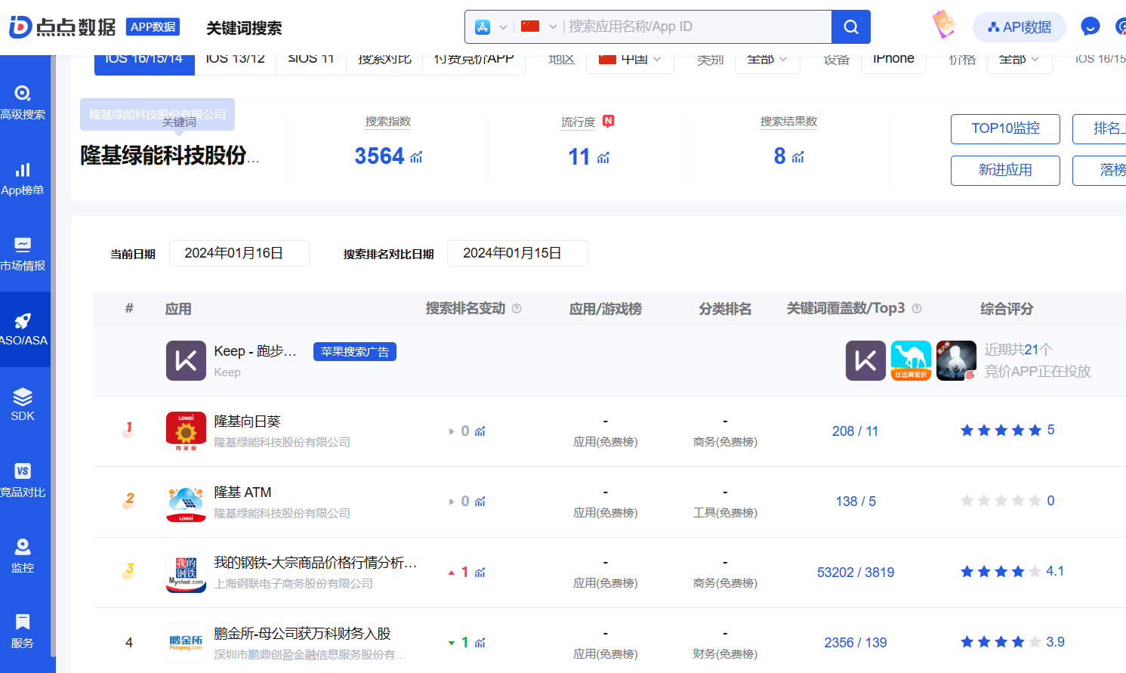Click 5-star rating of 隆基向日葵

(x=1007, y=431)
